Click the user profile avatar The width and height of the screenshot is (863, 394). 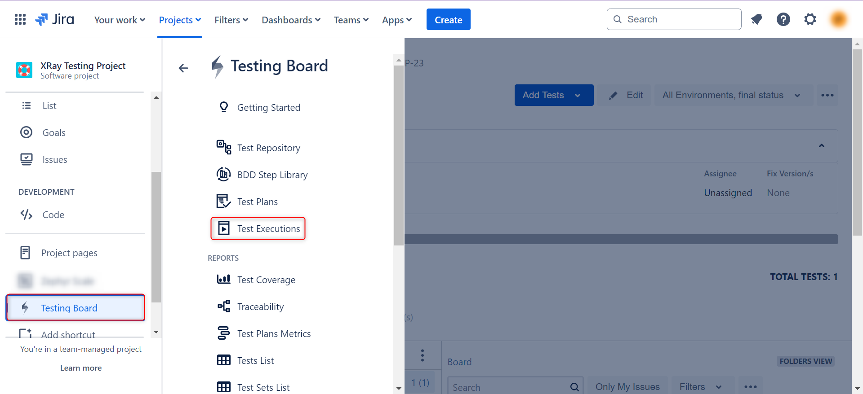point(838,19)
